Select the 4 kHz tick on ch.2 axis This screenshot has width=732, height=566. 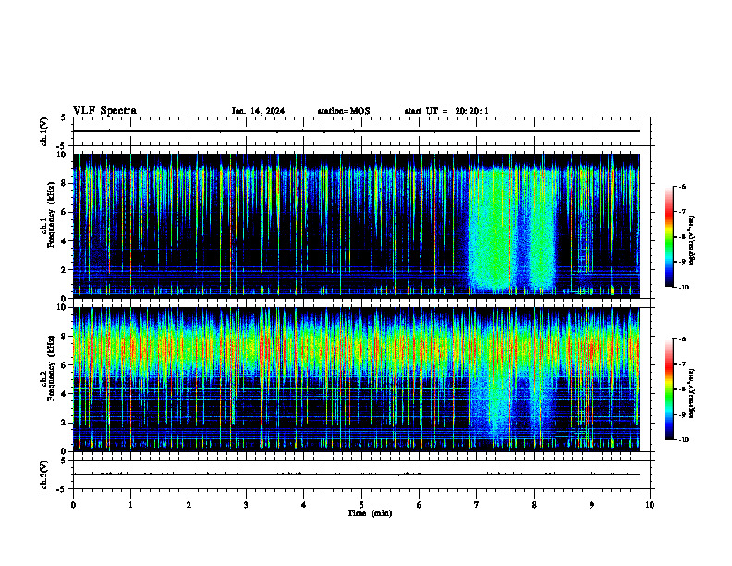tap(65, 394)
